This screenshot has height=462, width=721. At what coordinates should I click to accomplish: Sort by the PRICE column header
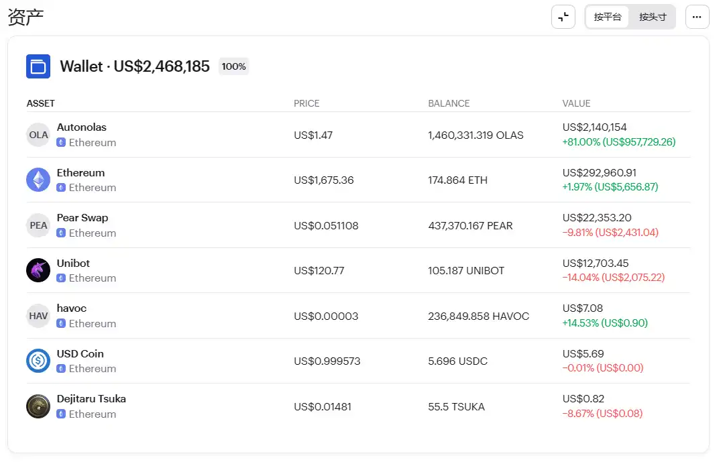(x=307, y=103)
